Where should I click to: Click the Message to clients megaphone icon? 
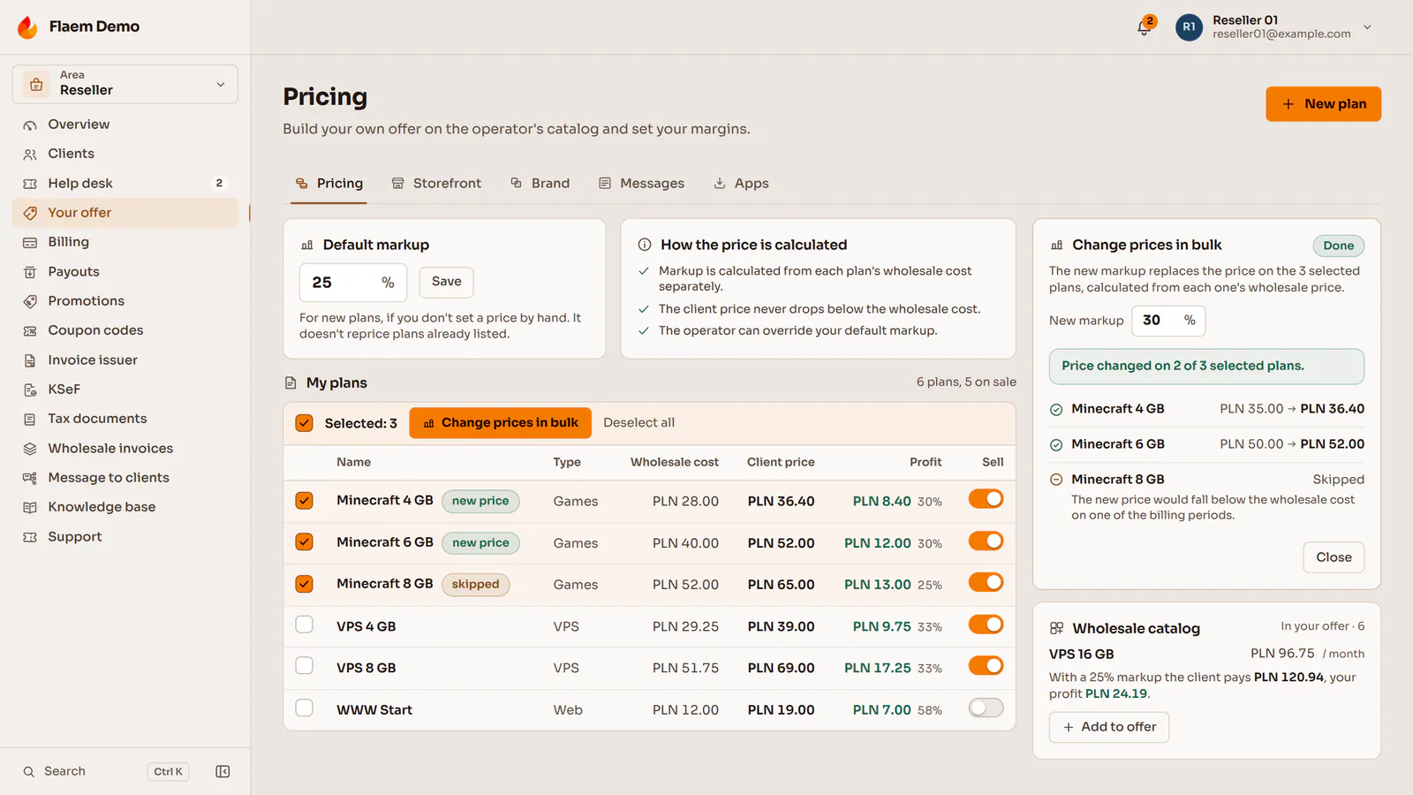pyautogui.click(x=30, y=478)
